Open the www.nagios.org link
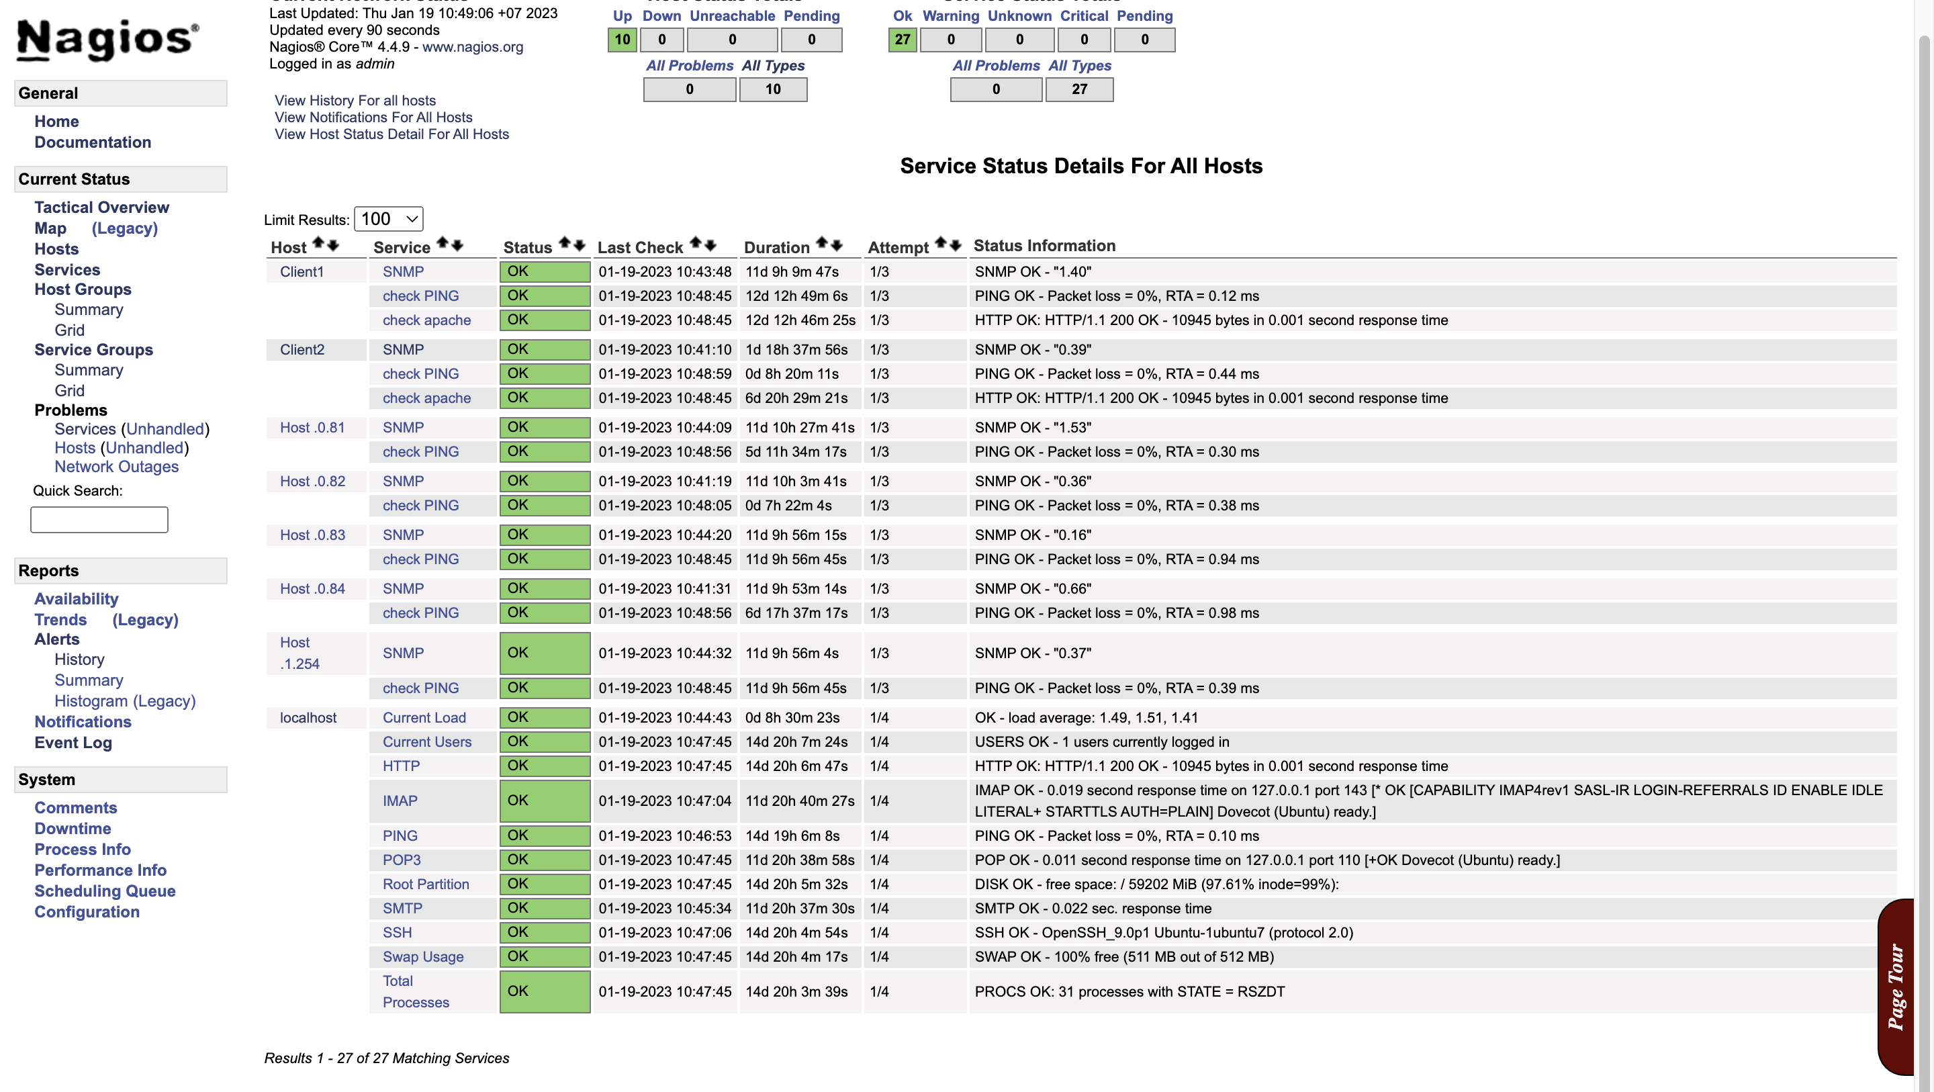Viewport: 1934px width, 1092px height. pyautogui.click(x=472, y=46)
